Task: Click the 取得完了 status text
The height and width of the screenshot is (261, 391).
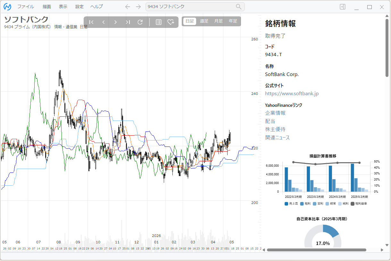Action: click(x=275, y=36)
